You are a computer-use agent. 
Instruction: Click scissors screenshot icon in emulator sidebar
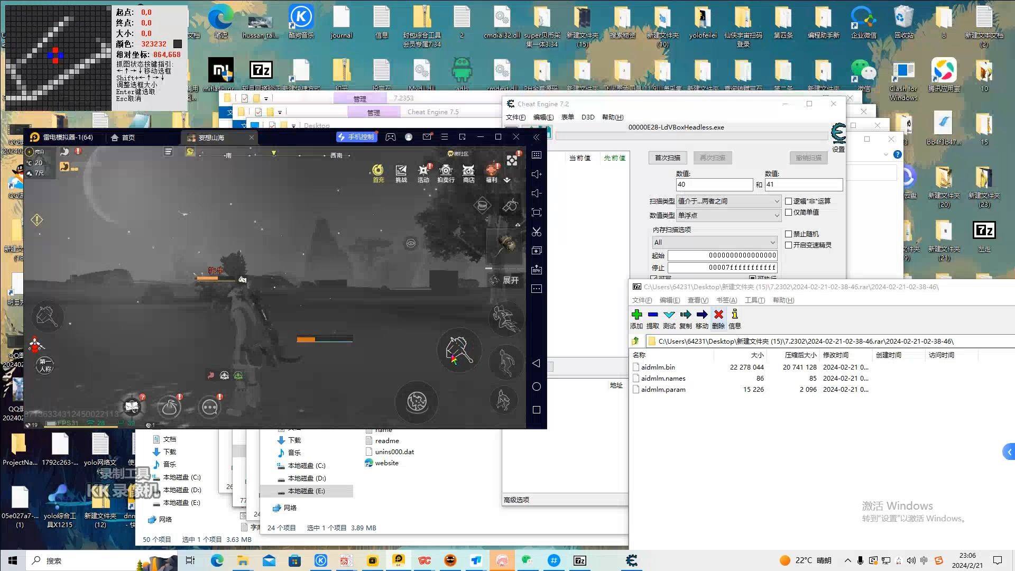click(537, 232)
